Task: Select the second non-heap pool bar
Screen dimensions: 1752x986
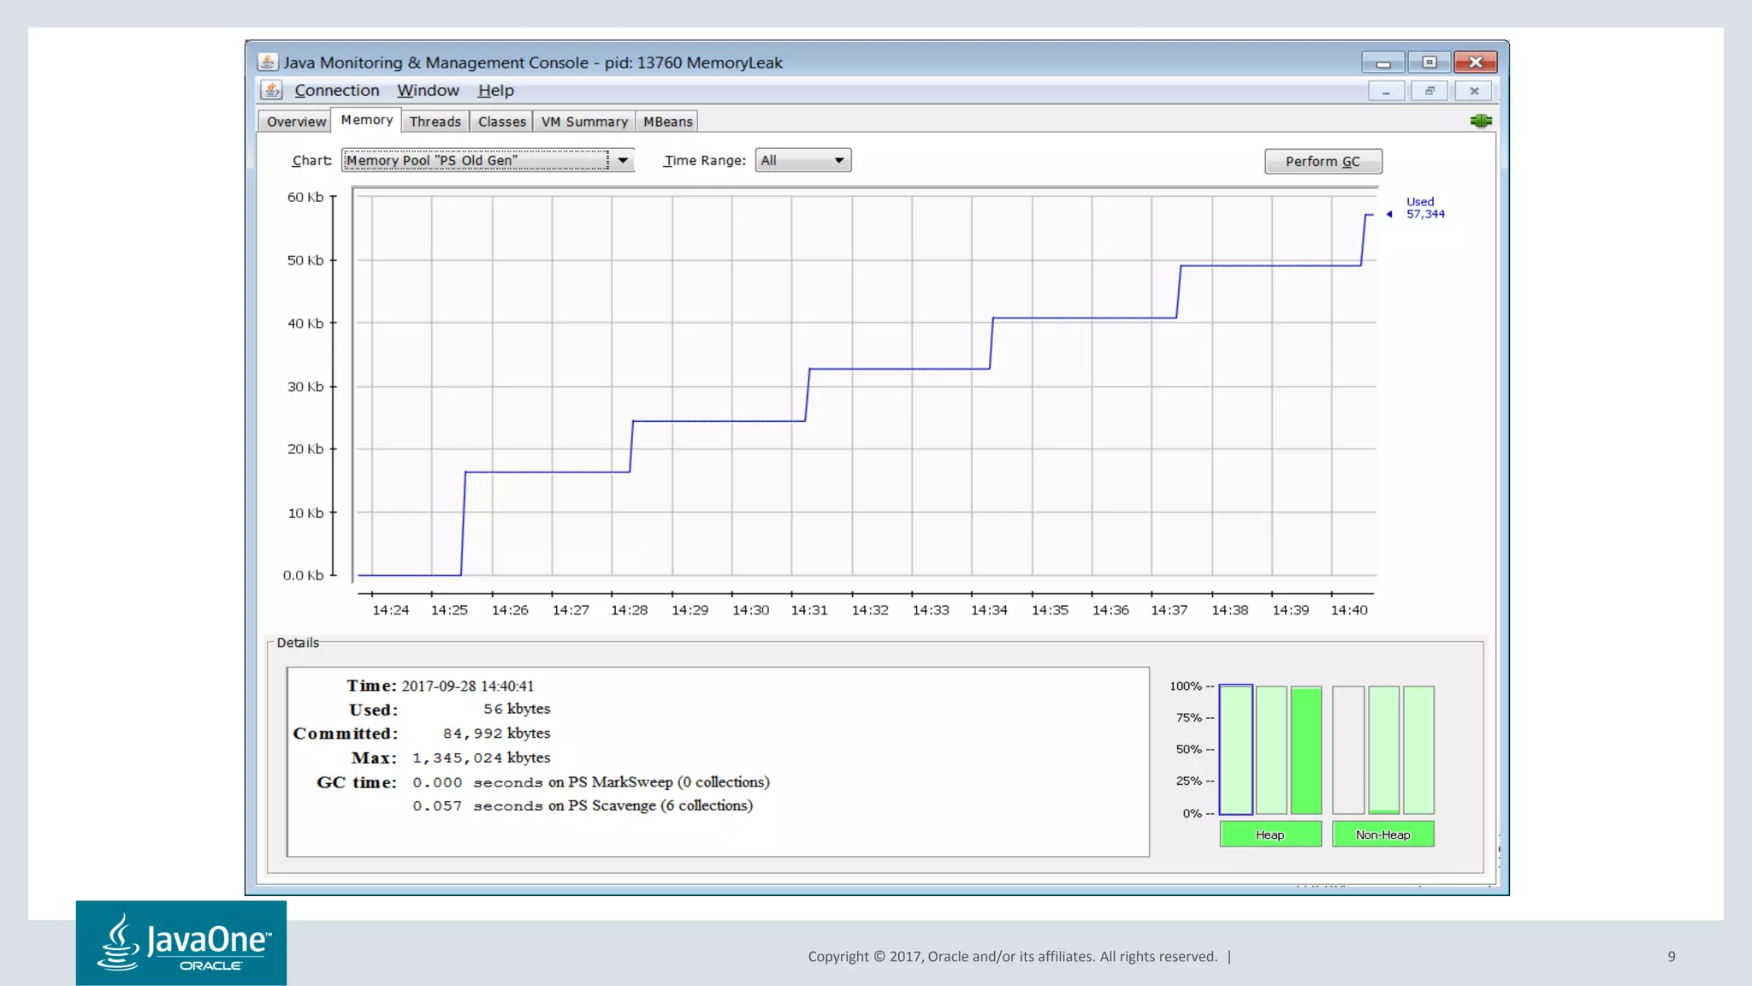Action: tap(1383, 749)
